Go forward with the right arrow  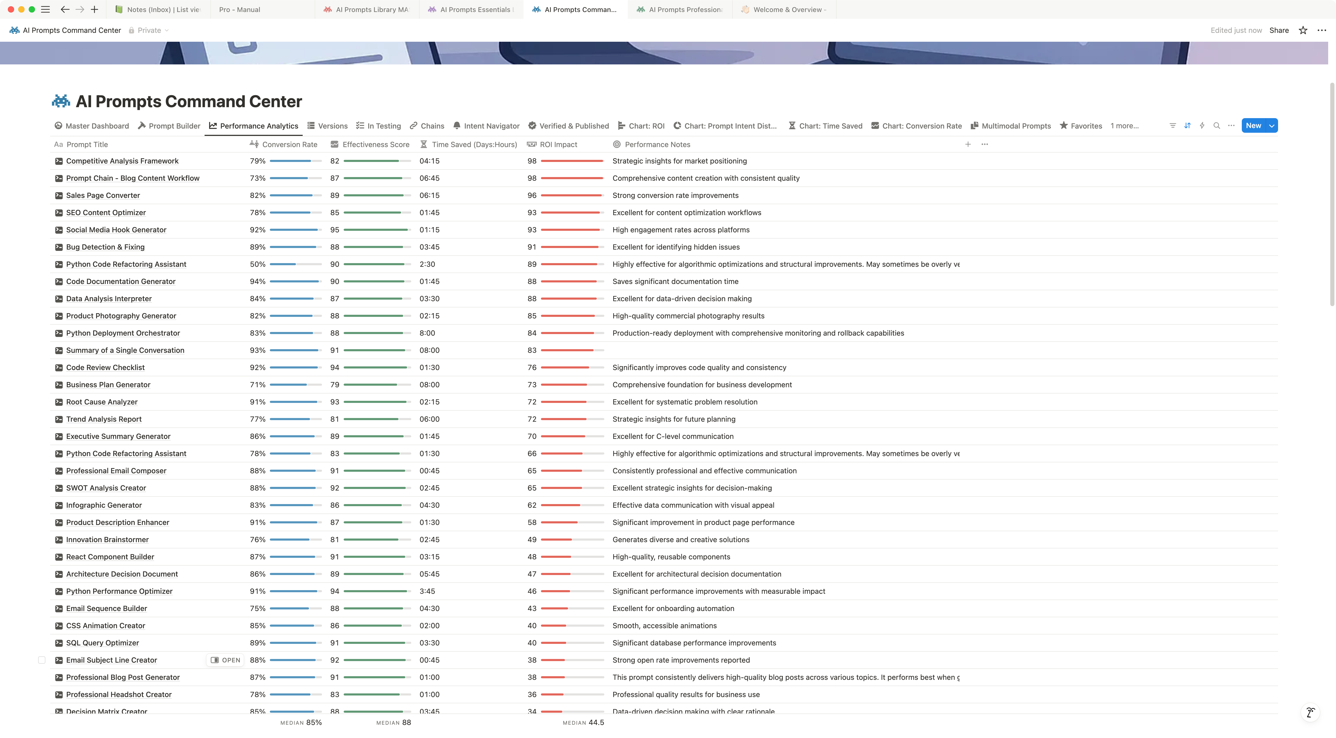coord(79,9)
